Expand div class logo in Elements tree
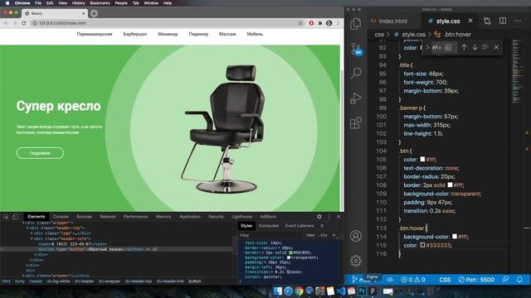The width and height of the screenshot is (531, 298). (32, 233)
